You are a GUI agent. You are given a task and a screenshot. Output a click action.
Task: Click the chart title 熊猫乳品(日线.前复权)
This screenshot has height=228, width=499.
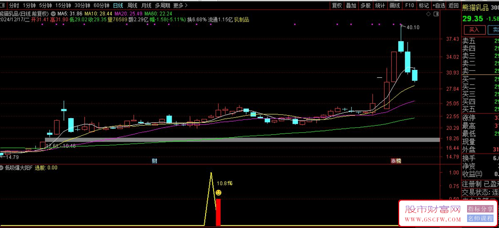pos(24,13)
